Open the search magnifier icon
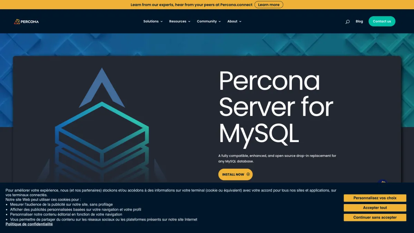Image resolution: width=414 pixels, height=233 pixels. click(347, 21)
